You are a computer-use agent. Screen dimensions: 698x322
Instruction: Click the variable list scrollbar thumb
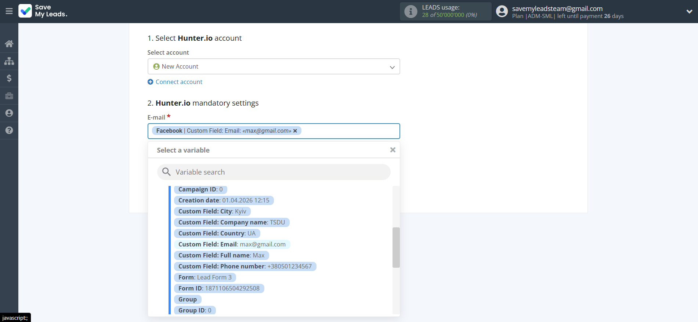point(396,248)
